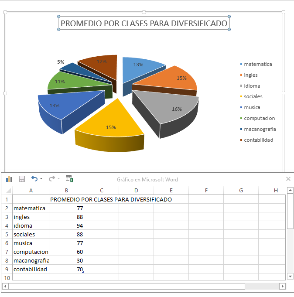Click the 16% data label
This screenshot has height=297, width=294.
(177, 109)
